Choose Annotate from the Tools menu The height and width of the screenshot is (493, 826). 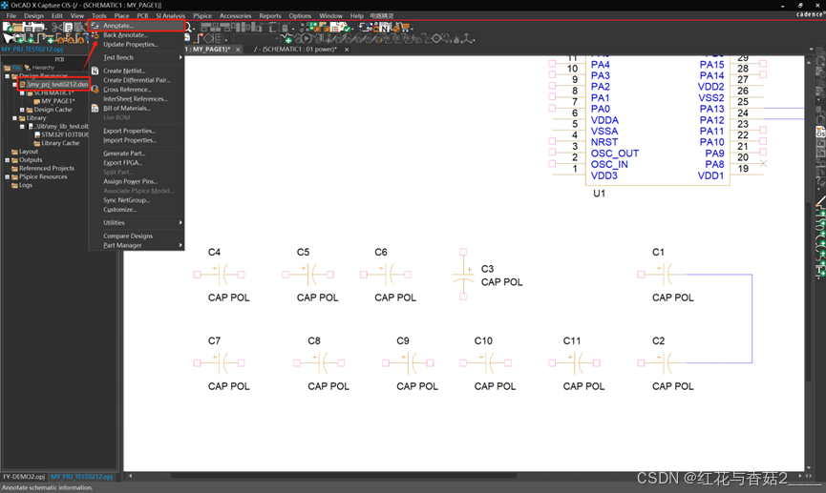pyautogui.click(x=137, y=25)
